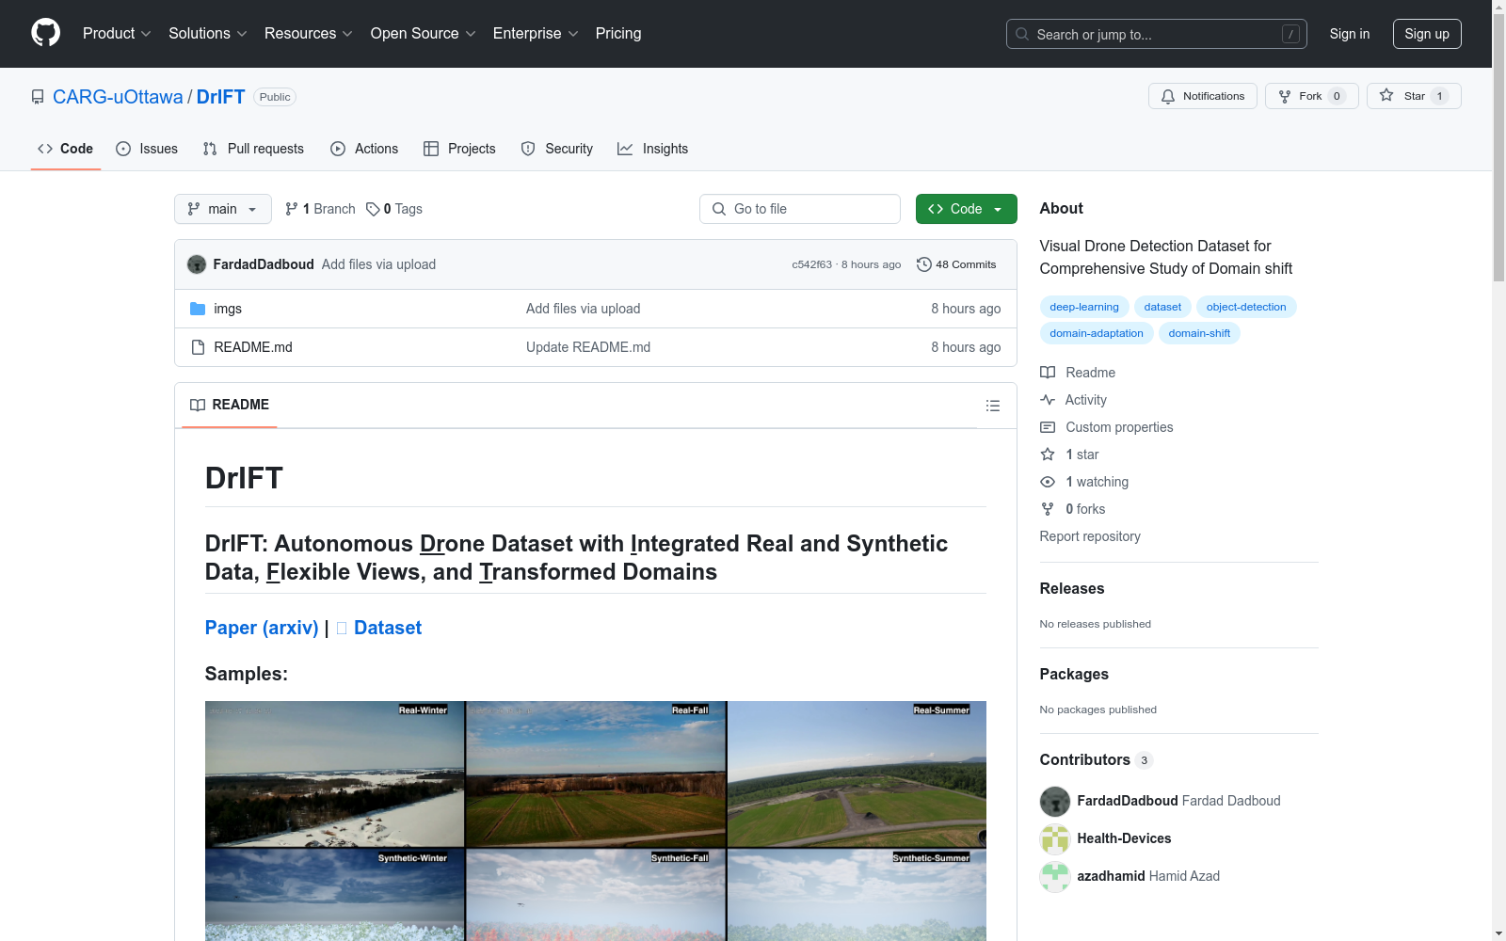Switch to the Issues tab
This screenshot has width=1506, height=941.
[x=147, y=149]
